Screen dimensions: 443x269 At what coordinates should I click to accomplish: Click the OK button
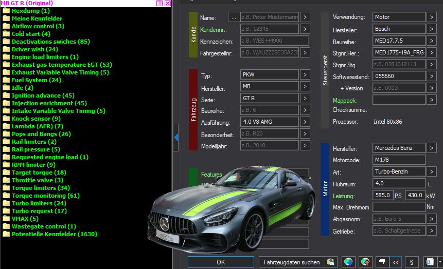(221, 262)
